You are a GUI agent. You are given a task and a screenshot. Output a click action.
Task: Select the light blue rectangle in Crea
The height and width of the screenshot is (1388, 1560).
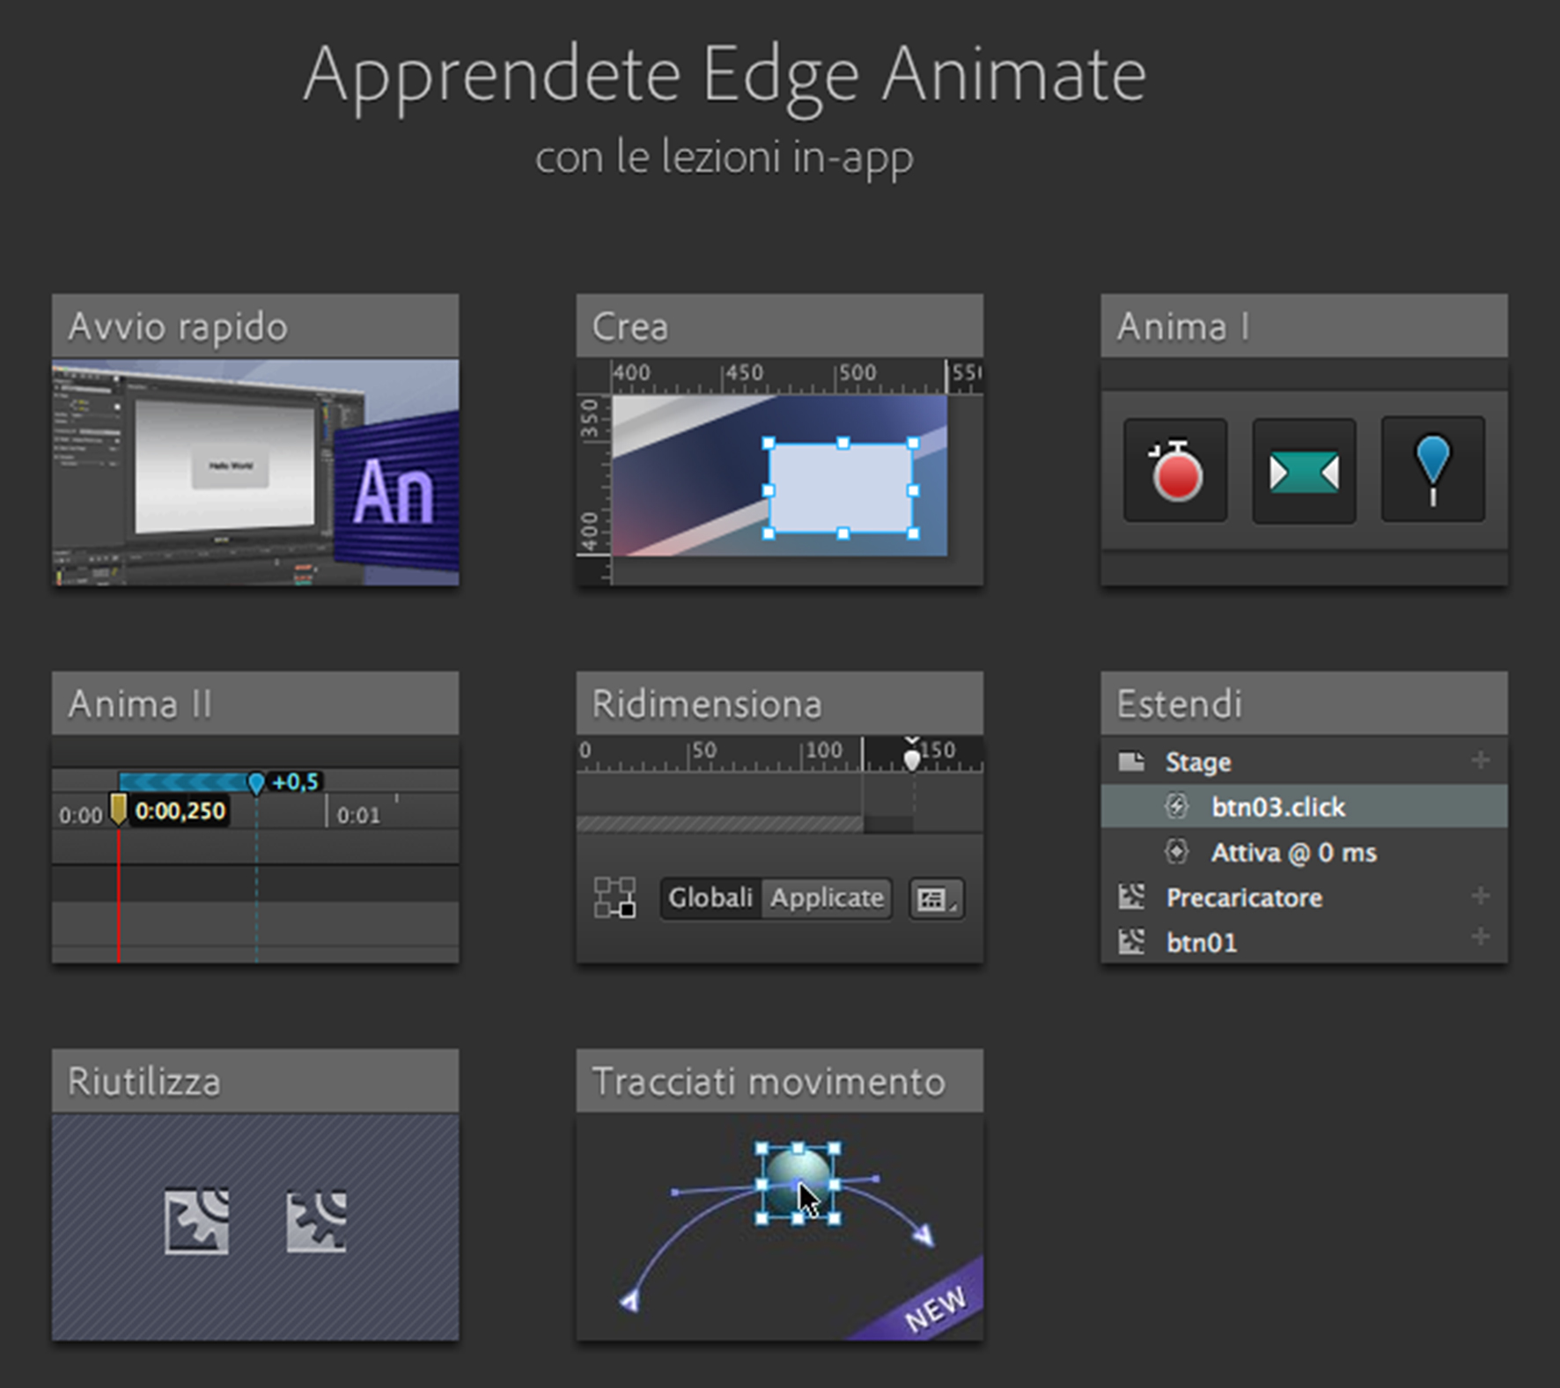point(841,488)
